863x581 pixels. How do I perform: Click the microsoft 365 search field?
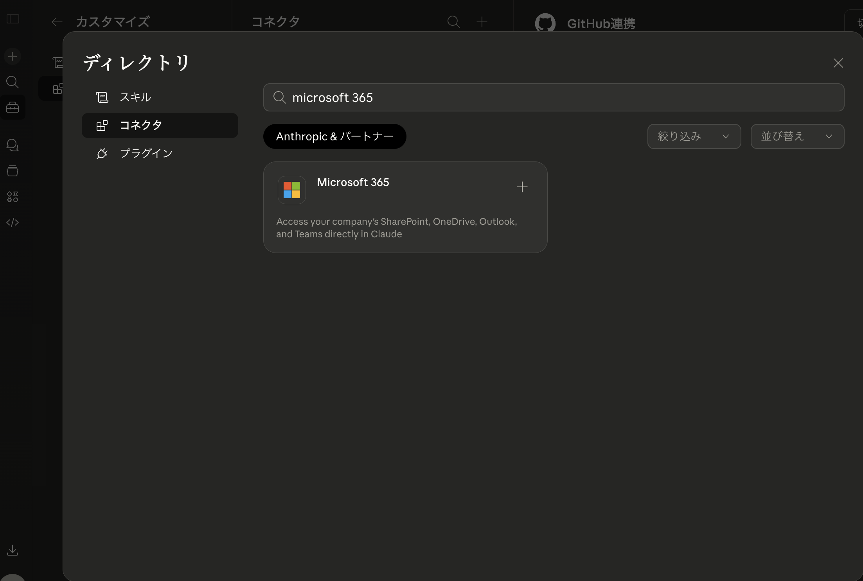[553, 97]
